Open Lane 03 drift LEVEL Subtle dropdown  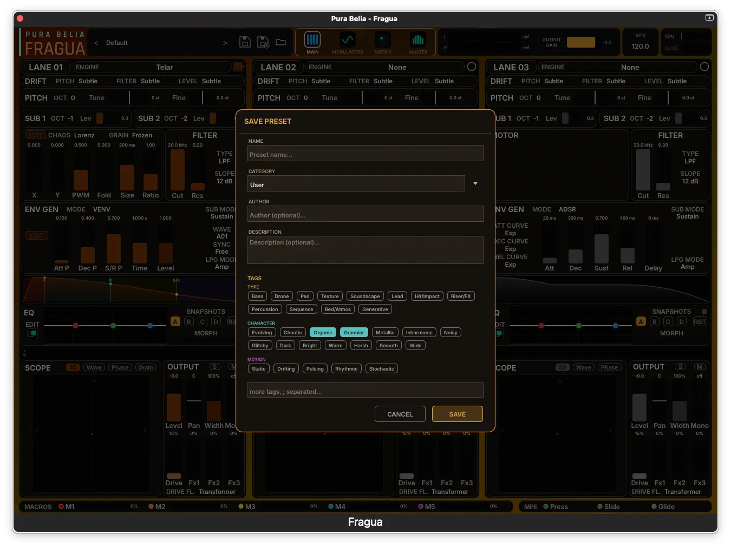677,81
